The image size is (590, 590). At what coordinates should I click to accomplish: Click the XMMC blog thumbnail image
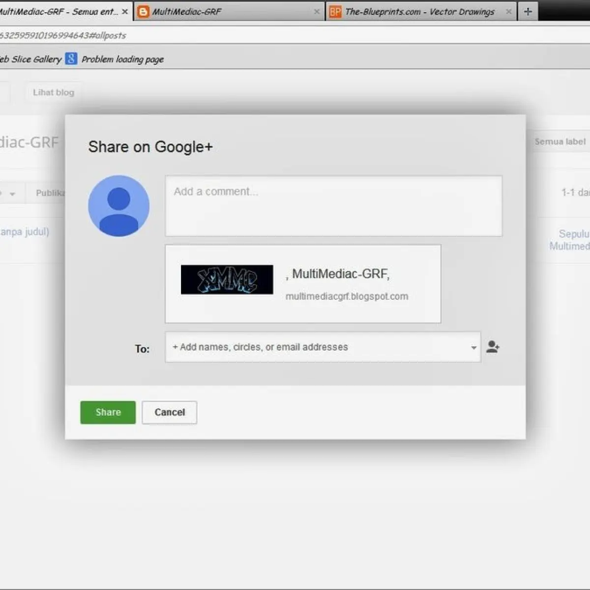point(227,280)
